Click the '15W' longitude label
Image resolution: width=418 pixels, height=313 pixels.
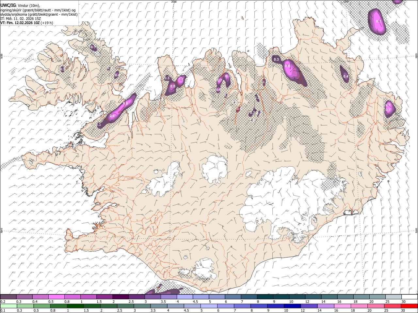click(x=346, y=2)
